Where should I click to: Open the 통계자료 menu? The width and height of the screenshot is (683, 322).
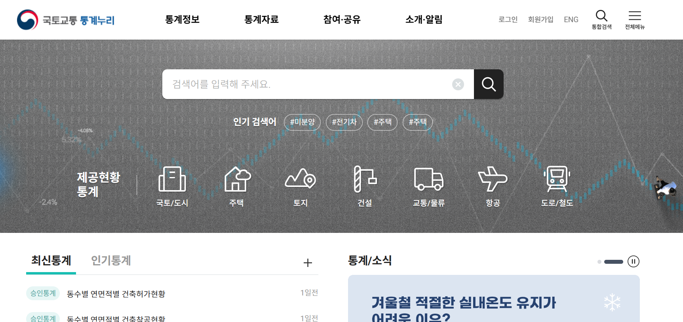(x=261, y=19)
